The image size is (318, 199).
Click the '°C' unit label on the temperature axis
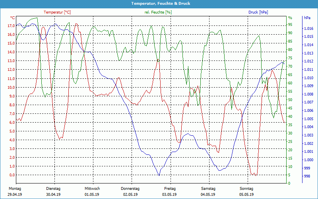coord(12,18)
